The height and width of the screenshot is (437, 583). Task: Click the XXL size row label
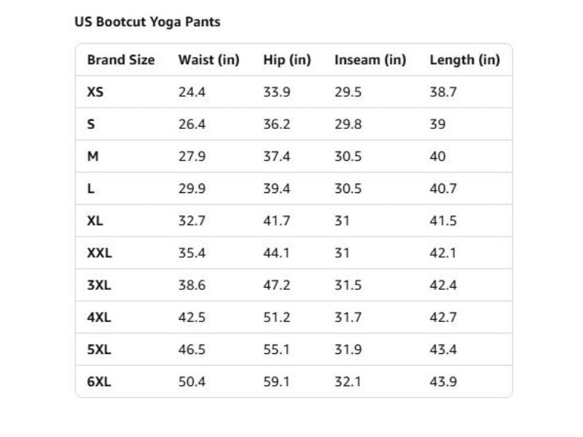click(99, 253)
